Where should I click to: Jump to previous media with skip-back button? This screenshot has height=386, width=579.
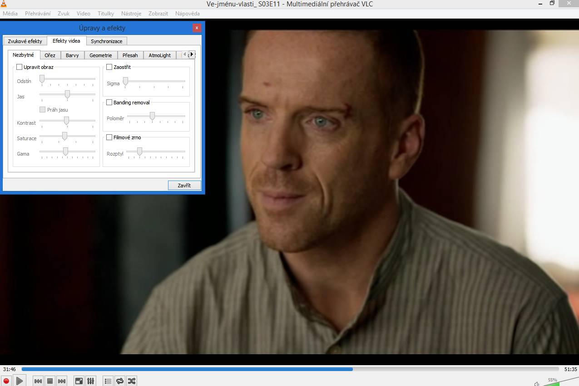(x=39, y=381)
